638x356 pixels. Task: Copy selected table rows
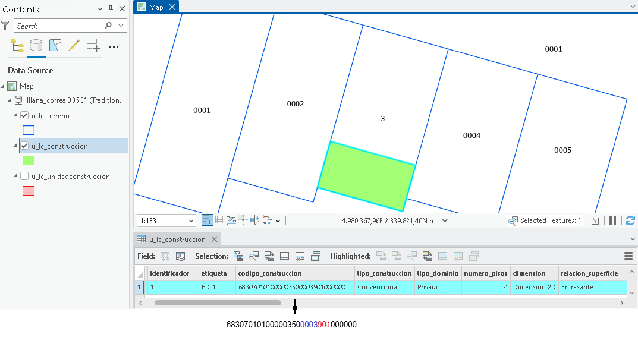[315, 256]
